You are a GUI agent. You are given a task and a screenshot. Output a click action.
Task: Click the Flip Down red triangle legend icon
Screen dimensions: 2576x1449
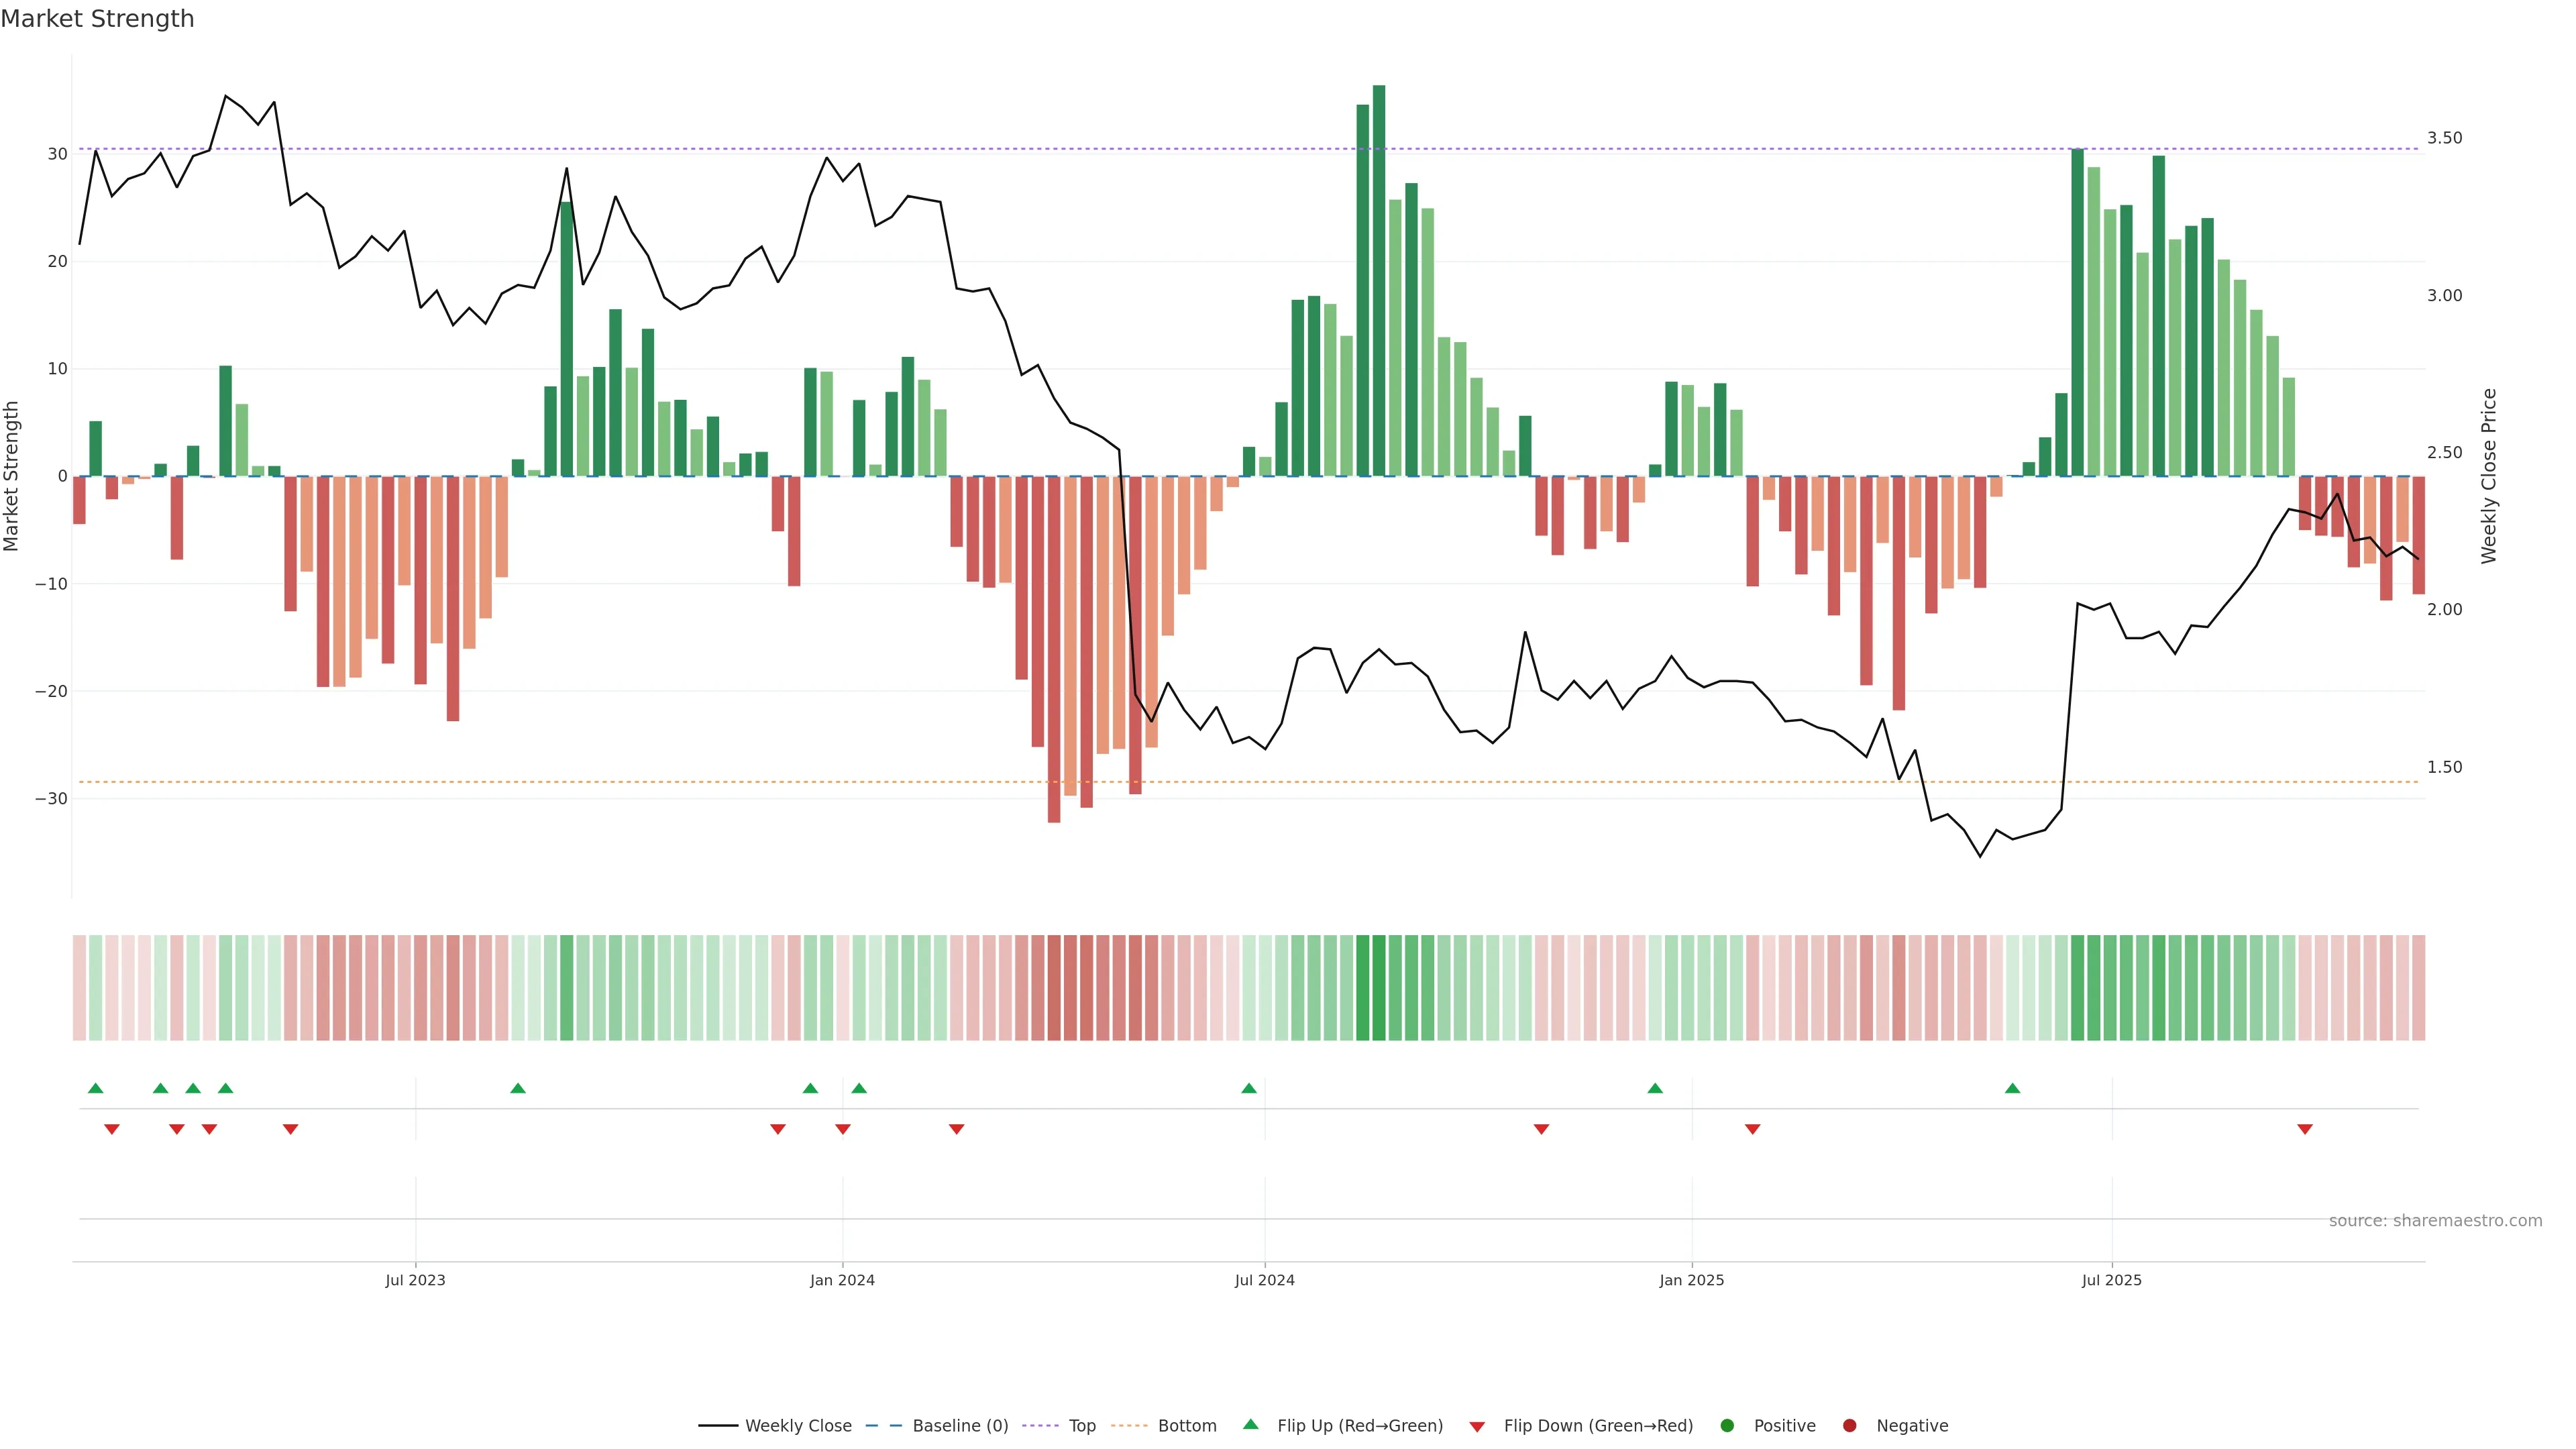click(1477, 1427)
